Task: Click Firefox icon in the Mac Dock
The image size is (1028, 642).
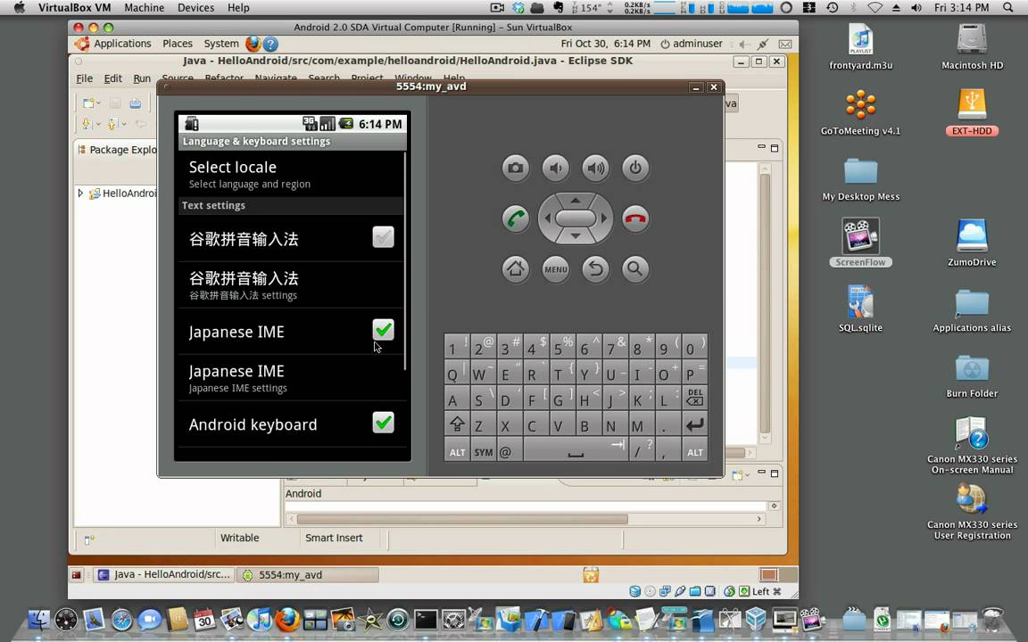Action: click(x=287, y=619)
